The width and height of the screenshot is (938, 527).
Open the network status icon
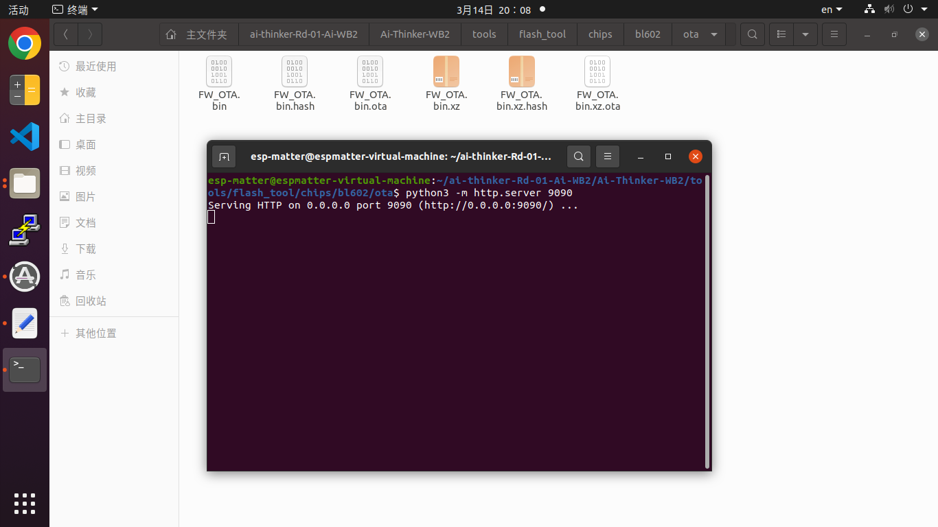pos(870,10)
